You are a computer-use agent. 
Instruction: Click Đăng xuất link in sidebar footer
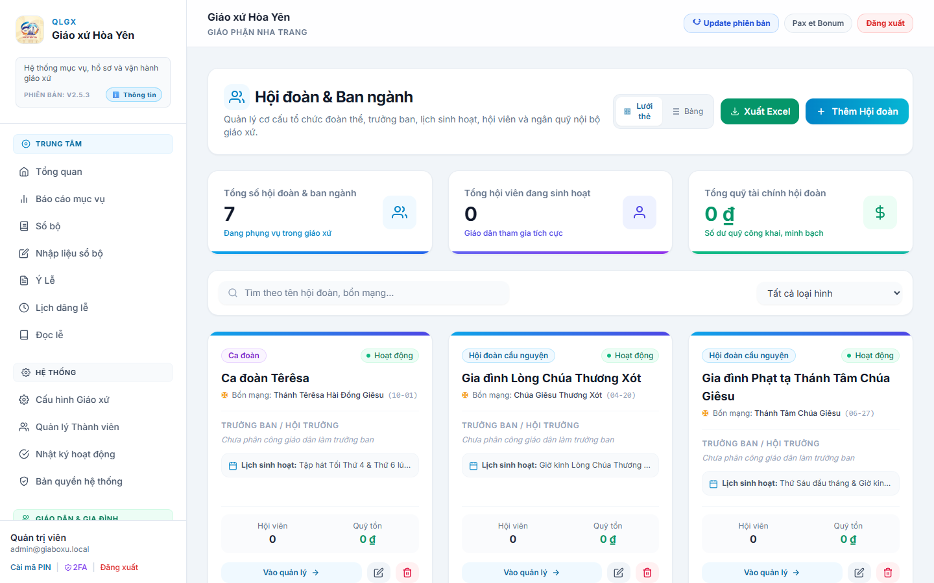coord(119,567)
